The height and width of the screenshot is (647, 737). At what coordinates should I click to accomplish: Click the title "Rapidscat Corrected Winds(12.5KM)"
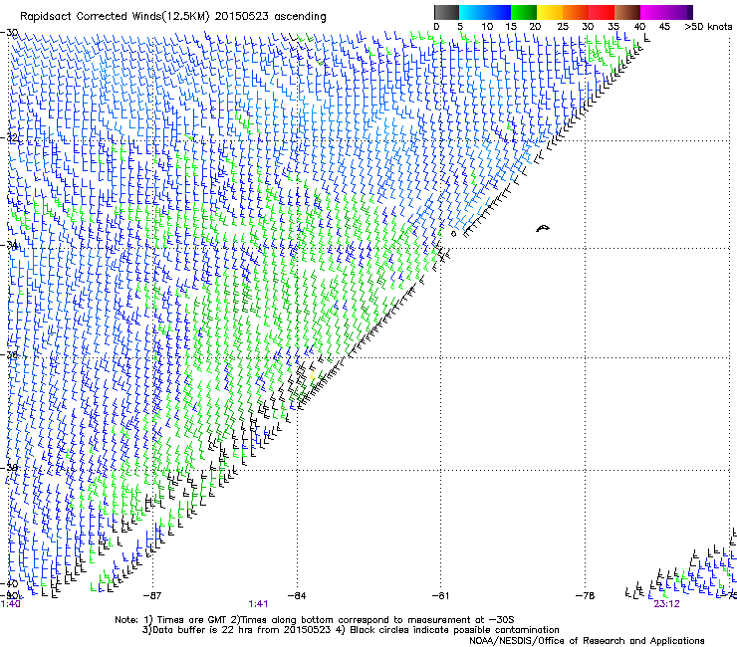115,17
